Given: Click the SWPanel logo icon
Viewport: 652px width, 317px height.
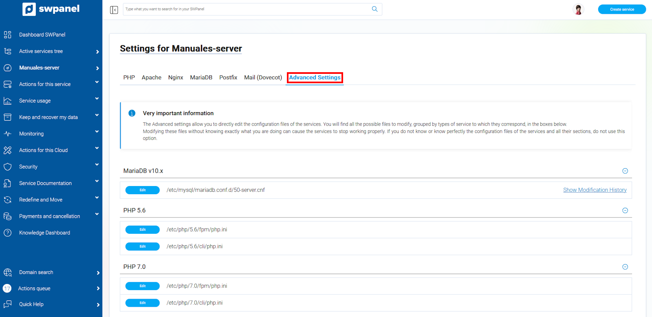Looking at the screenshot, I should (29, 9).
